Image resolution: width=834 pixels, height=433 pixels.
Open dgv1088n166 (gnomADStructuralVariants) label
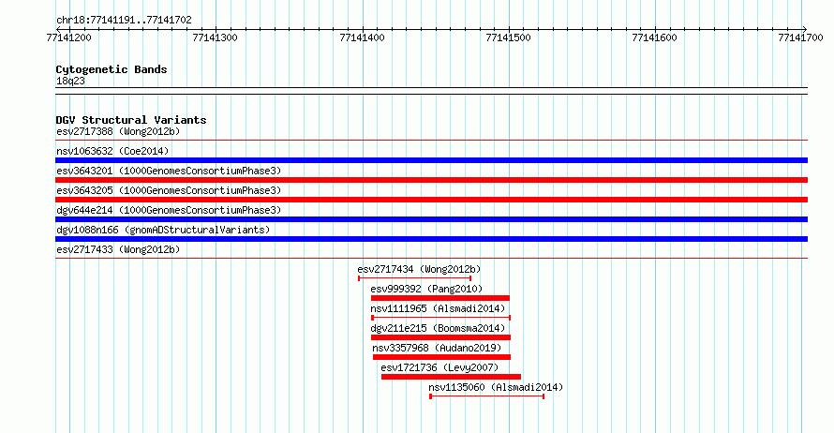[163, 230]
